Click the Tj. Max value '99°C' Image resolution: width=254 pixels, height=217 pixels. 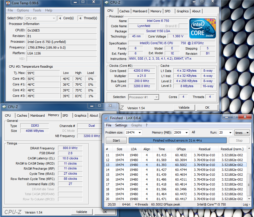[x=43, y=73]
